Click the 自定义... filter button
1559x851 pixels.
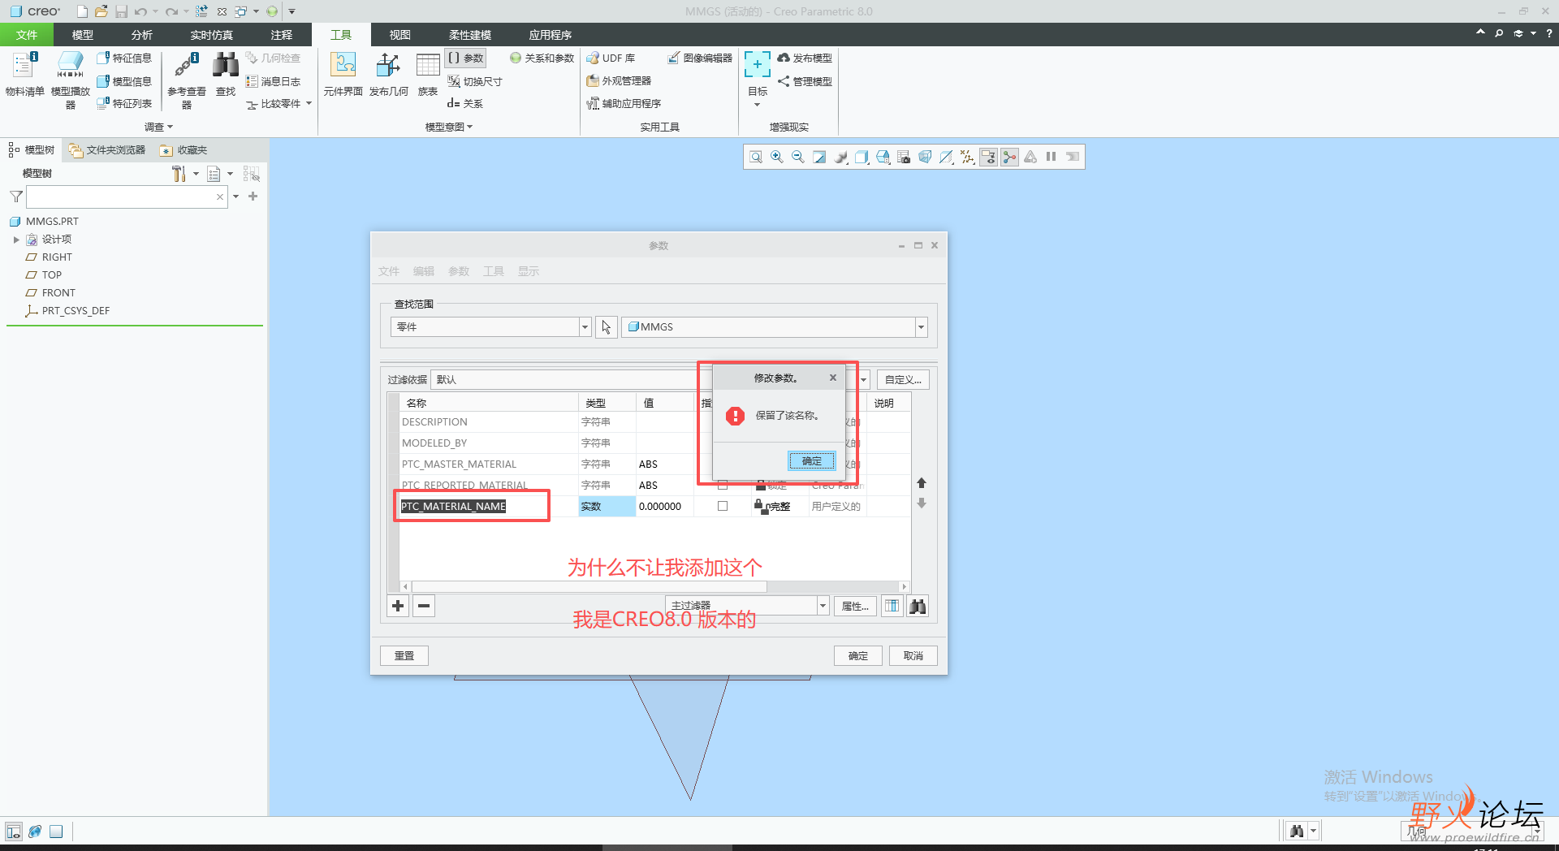tap(903, 380)
